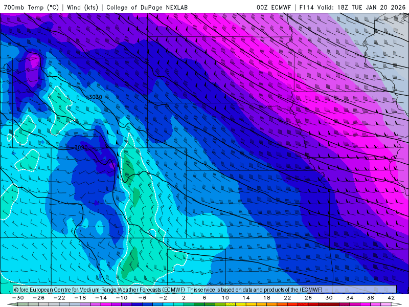Click the −30 value on the temperature scale
409x307 pixels.
click(x=18, y=298)
